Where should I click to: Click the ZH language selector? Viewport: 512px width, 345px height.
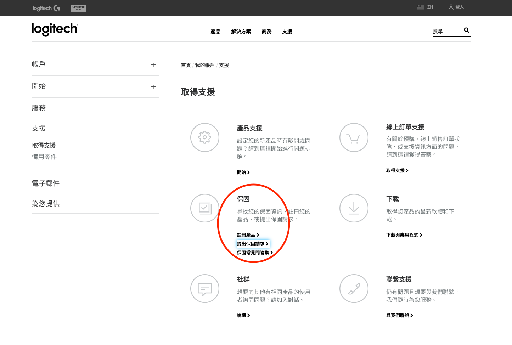430,7
